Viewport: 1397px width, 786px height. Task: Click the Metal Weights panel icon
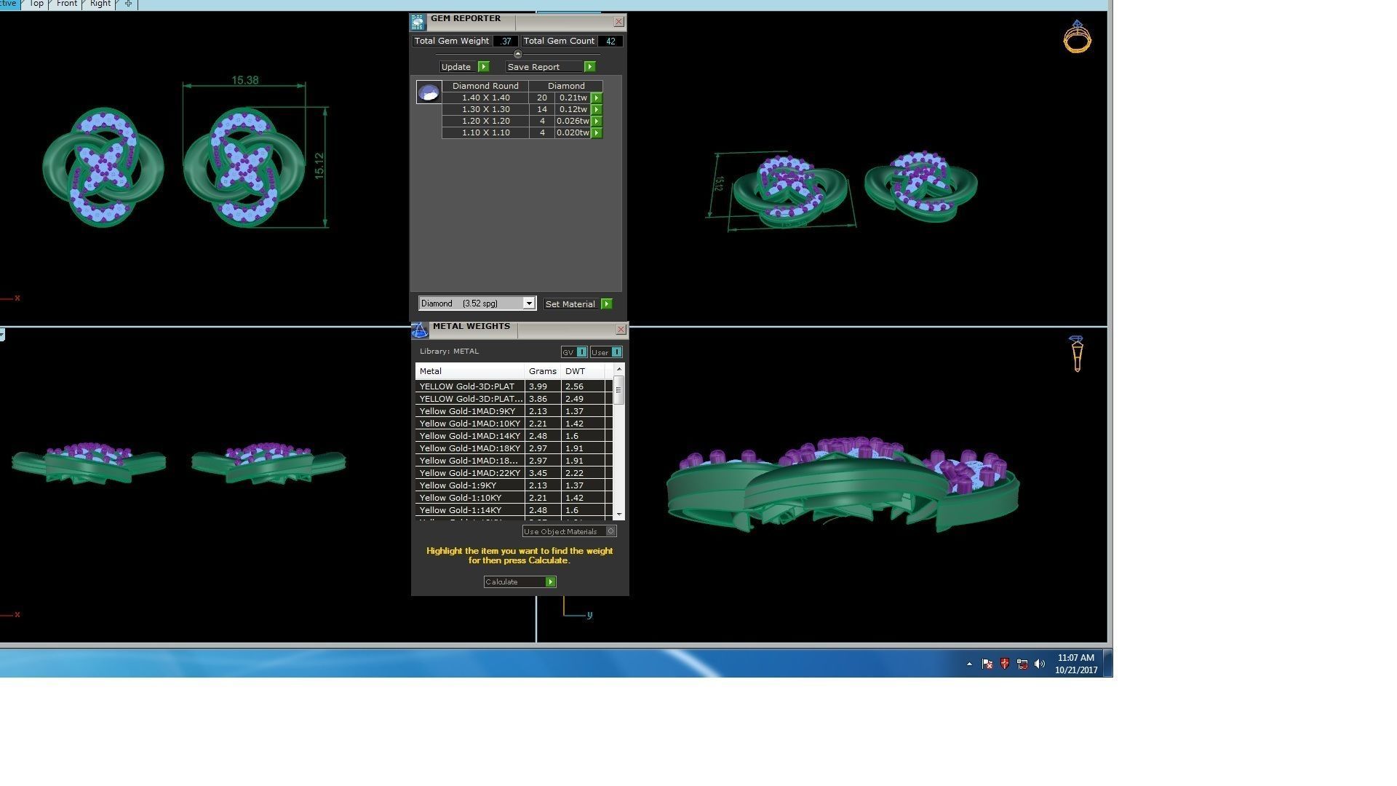420,331
